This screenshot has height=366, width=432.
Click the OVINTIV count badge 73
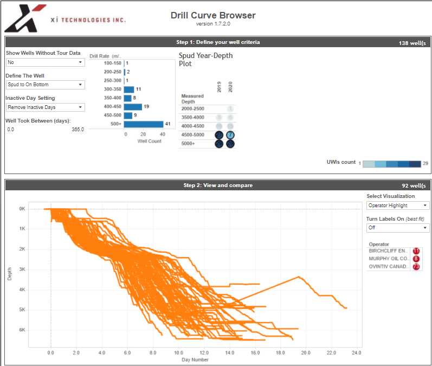click(416, 267)
